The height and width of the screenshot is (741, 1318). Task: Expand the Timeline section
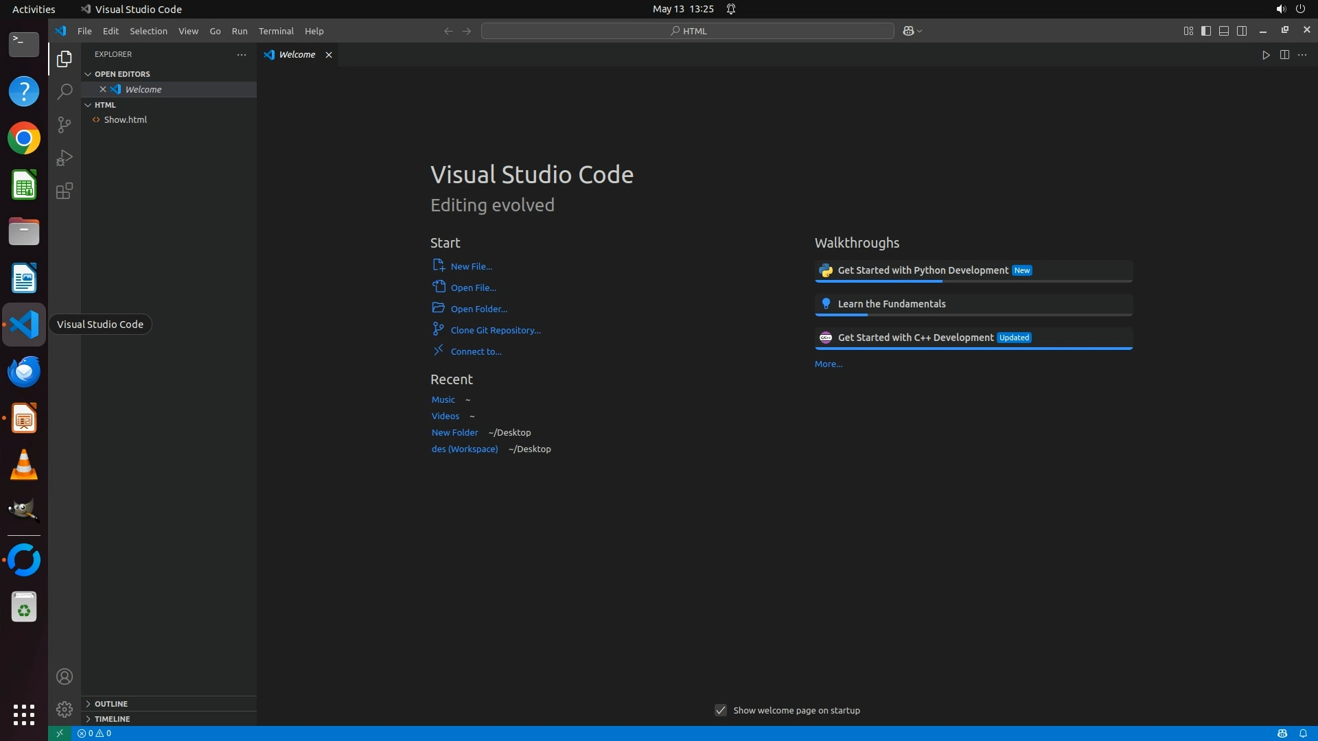point(112,719)
